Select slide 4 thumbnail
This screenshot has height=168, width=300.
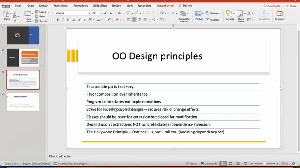pos(23,102)
